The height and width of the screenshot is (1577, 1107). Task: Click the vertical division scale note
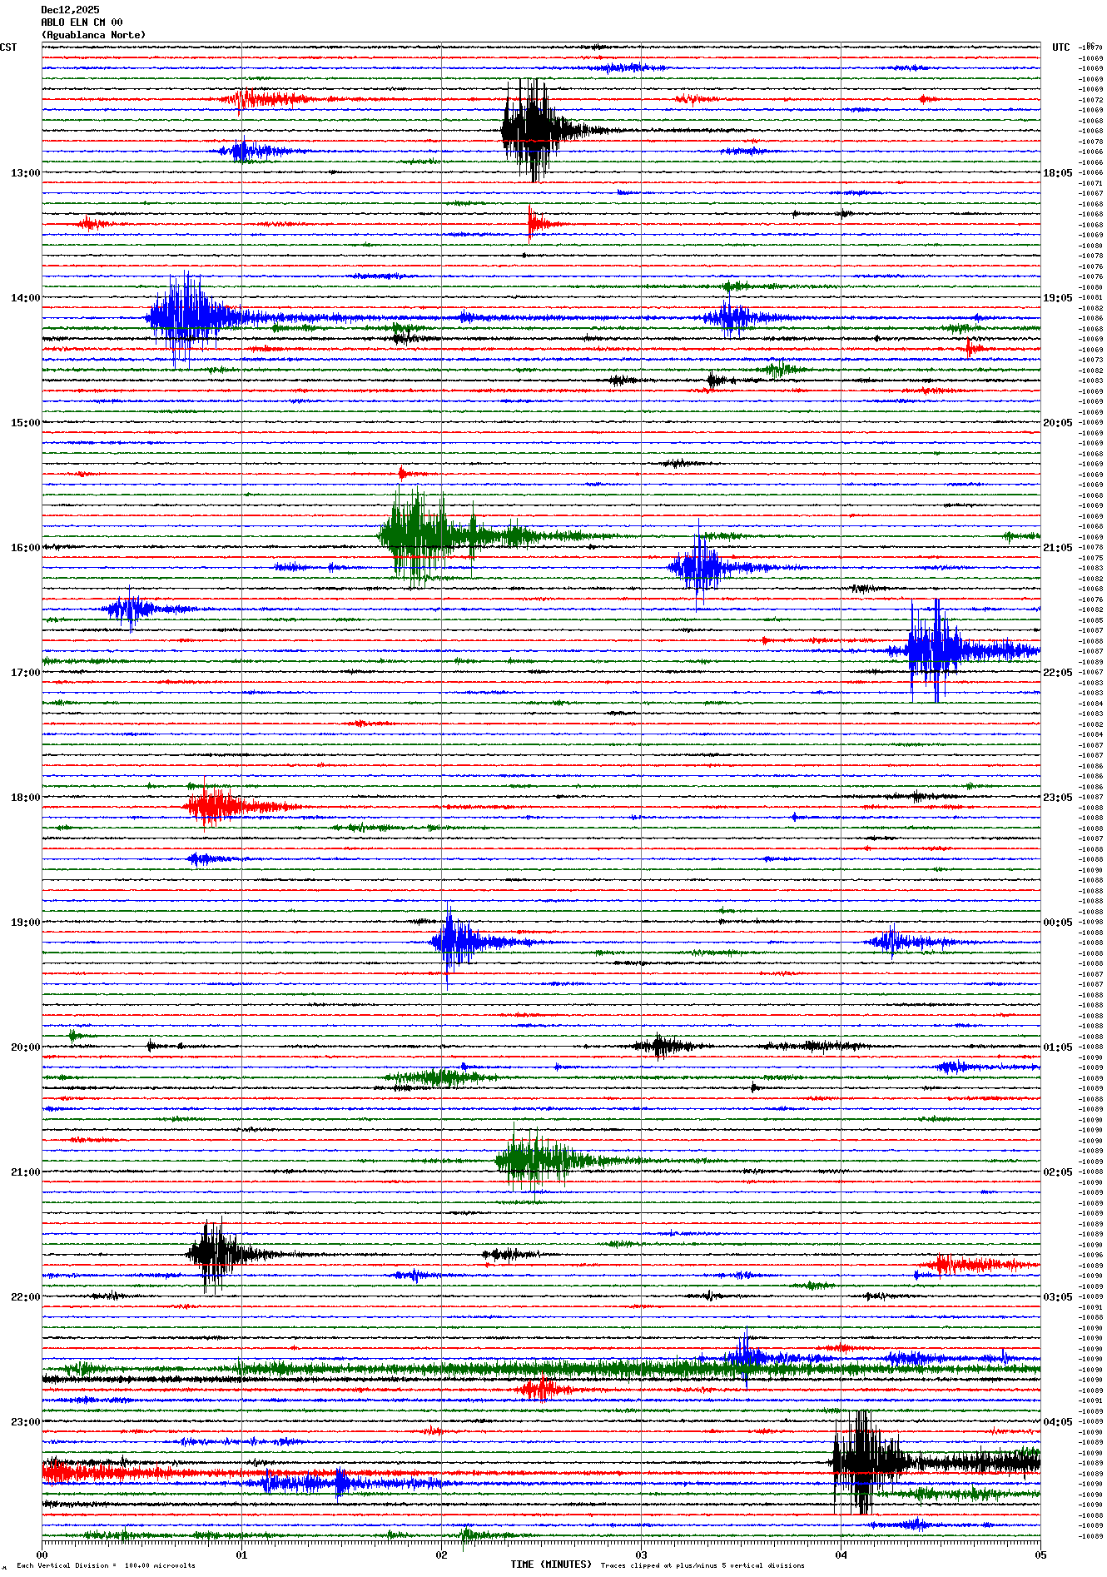click(106, 1565)
